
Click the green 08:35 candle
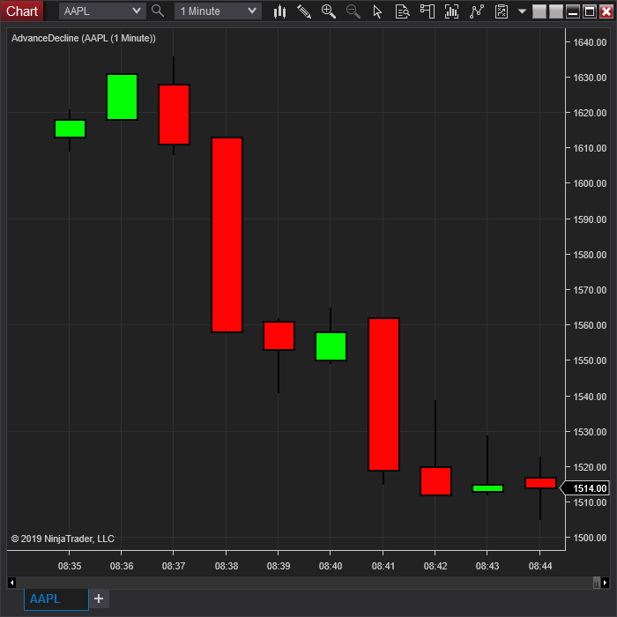coord(70,129)
